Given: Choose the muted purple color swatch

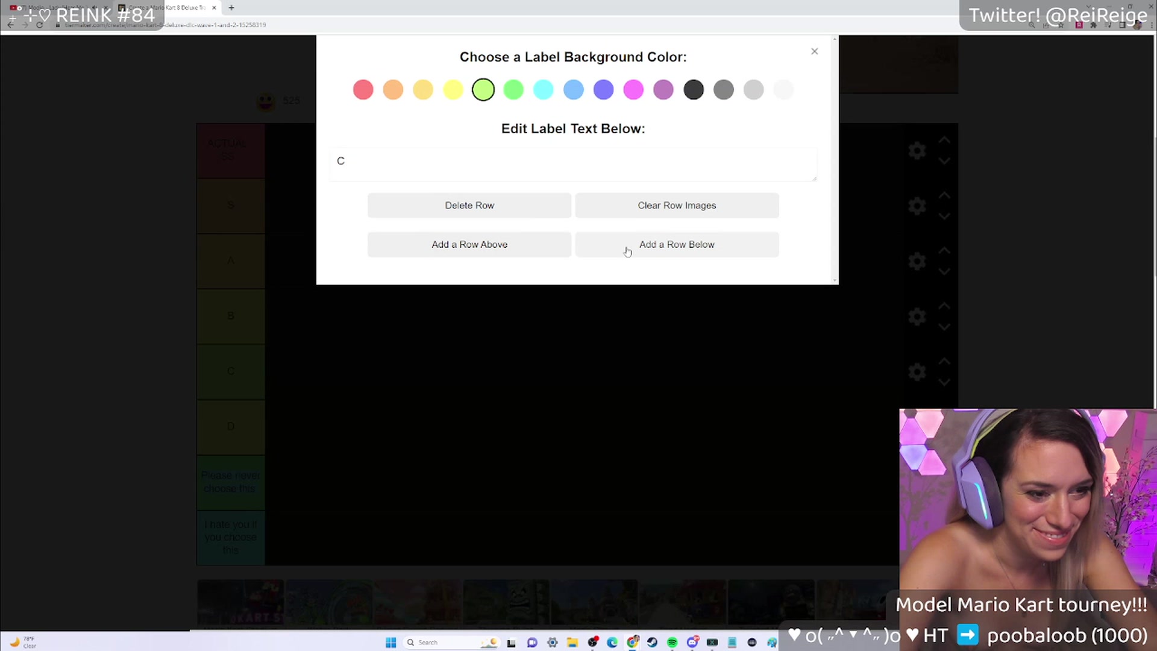Looking at the screenshot, I should click(663, 90).
